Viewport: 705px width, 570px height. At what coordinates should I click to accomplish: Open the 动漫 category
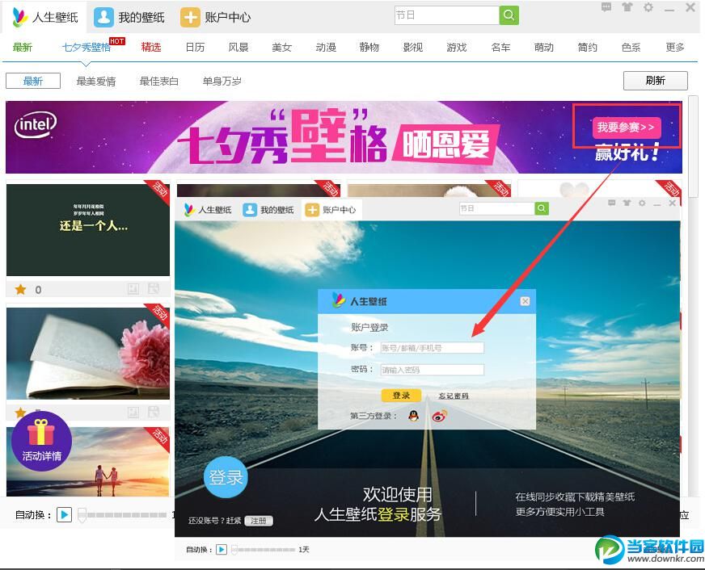coord(326,47)
